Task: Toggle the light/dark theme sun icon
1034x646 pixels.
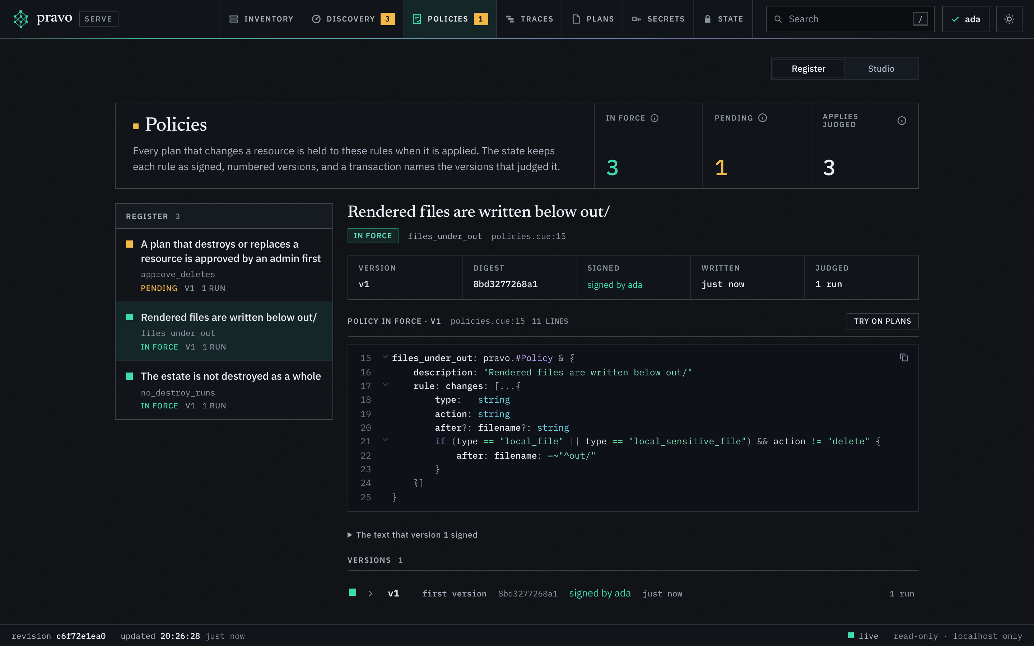Action: tap(1009, 19)
